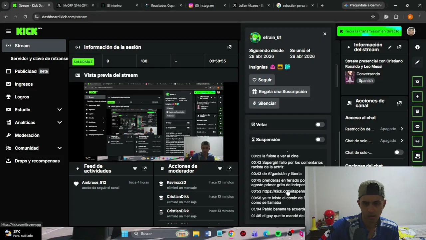
Task: Click the Seguir button
Action: coord(262,80)
